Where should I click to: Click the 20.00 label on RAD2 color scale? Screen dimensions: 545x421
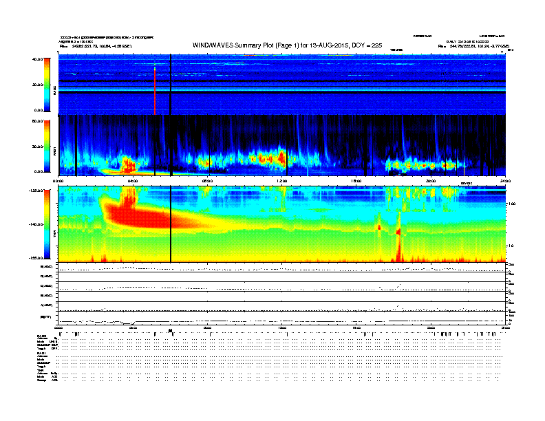(x=37, y=85)
